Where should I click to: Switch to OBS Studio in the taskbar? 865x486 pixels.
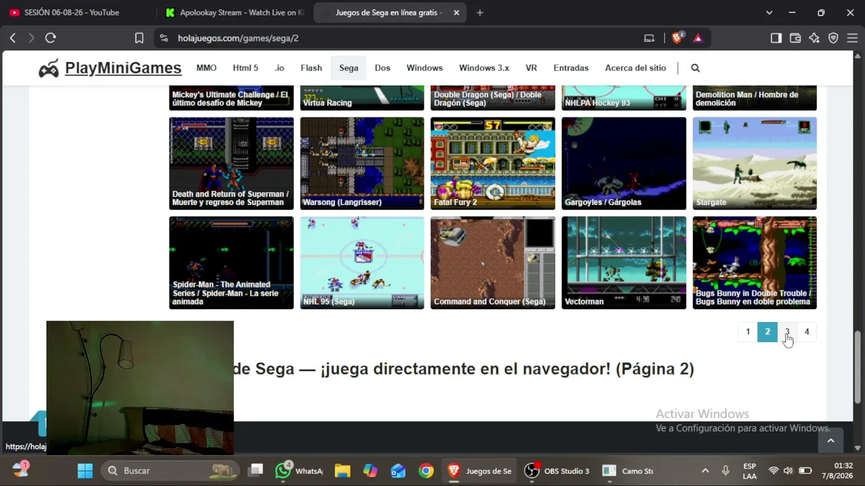[558, 470]
